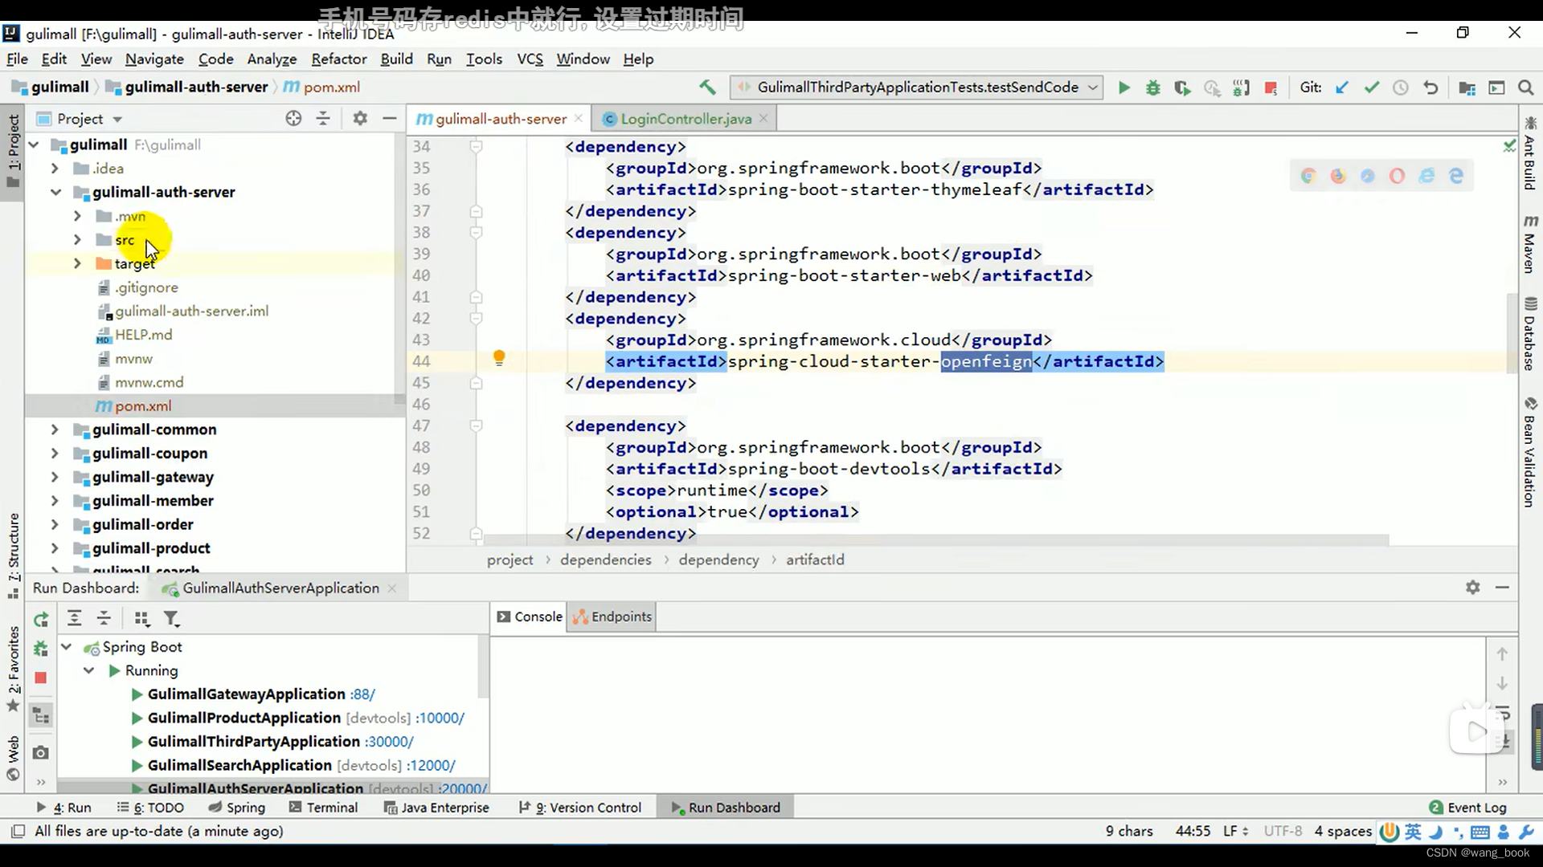Hide the Project panel with minus icon
The width and height of the screenshot is (1543, 867).
point(390,119)
